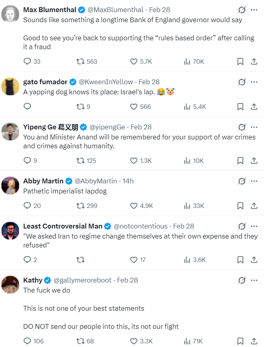
Task: Click Max Blumenthal's profile avatar
Action: (10, 15)
